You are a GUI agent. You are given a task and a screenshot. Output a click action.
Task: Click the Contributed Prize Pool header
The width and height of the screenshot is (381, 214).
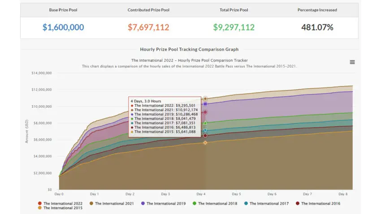[x=148, y=10]
